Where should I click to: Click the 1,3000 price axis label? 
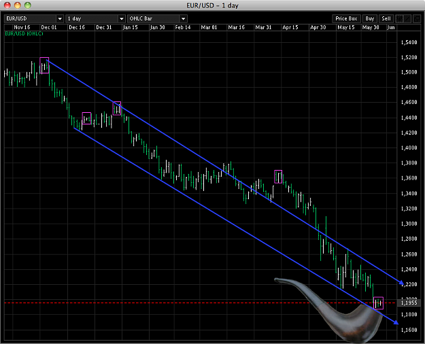point(409,224)
